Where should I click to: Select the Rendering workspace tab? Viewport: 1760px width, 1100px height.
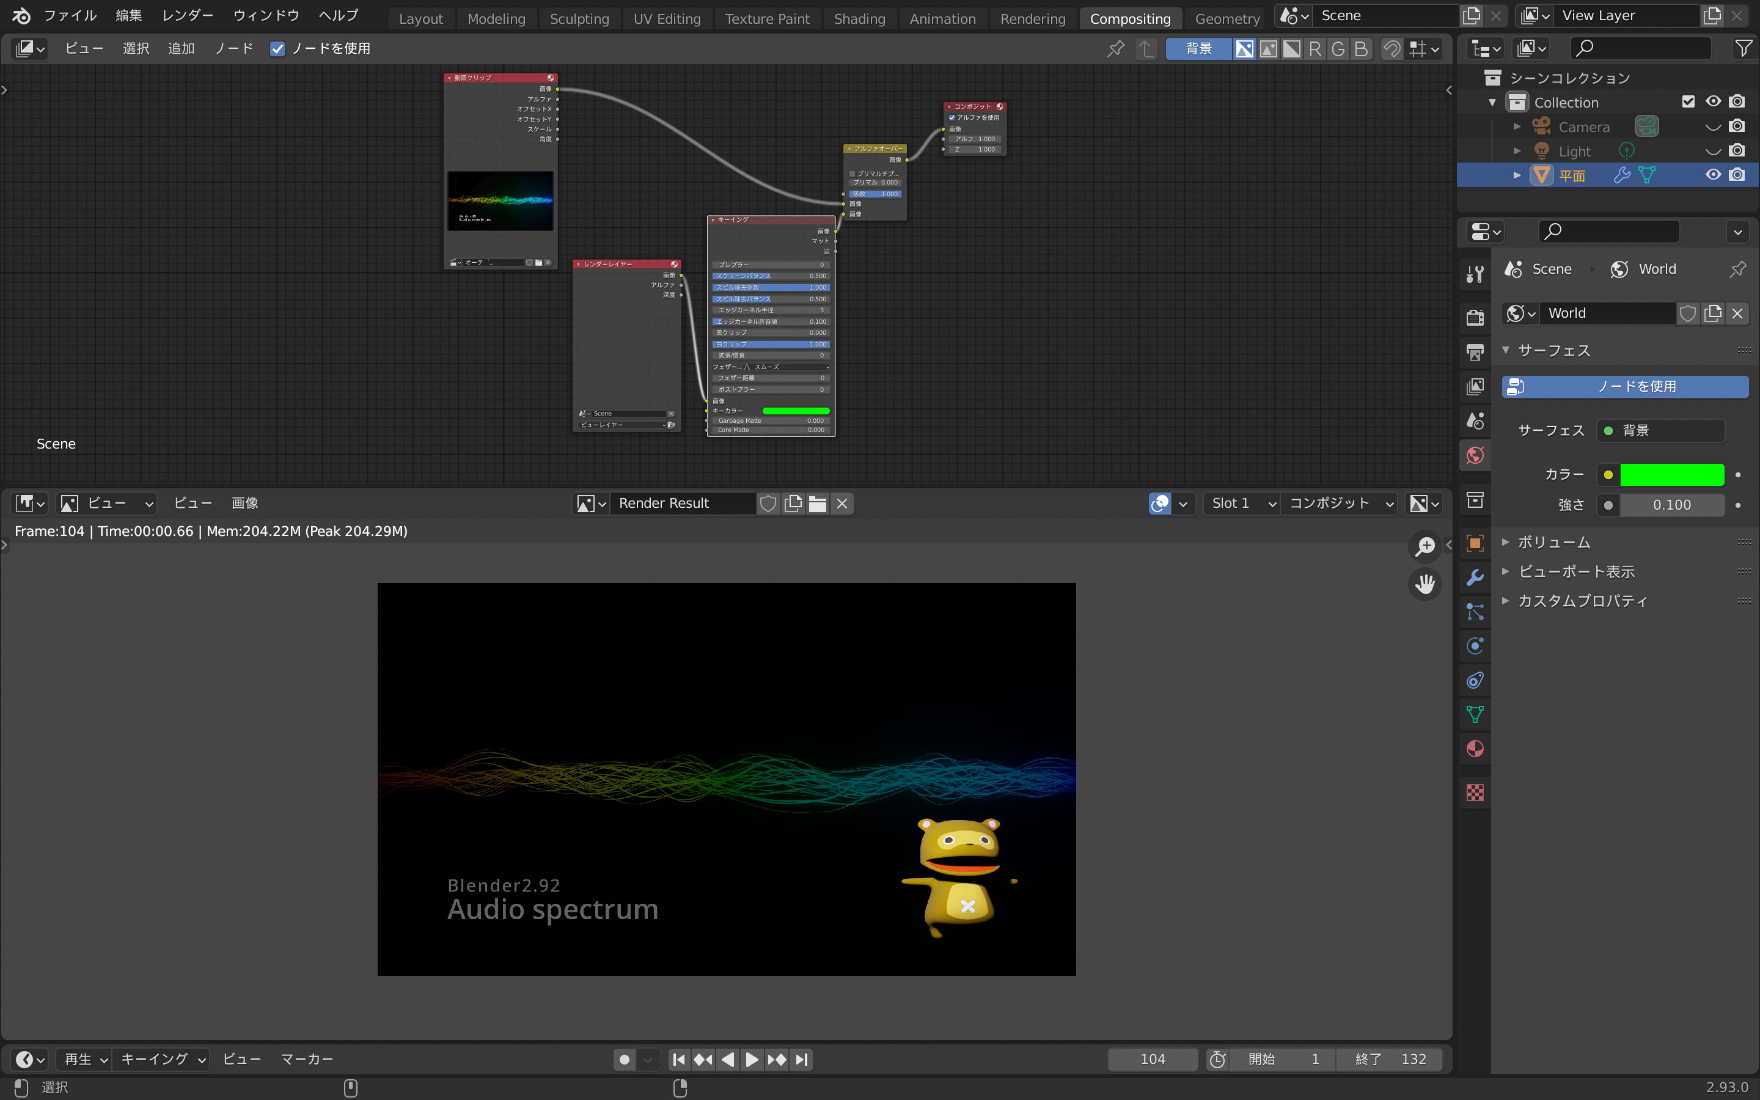point(1032,18)
